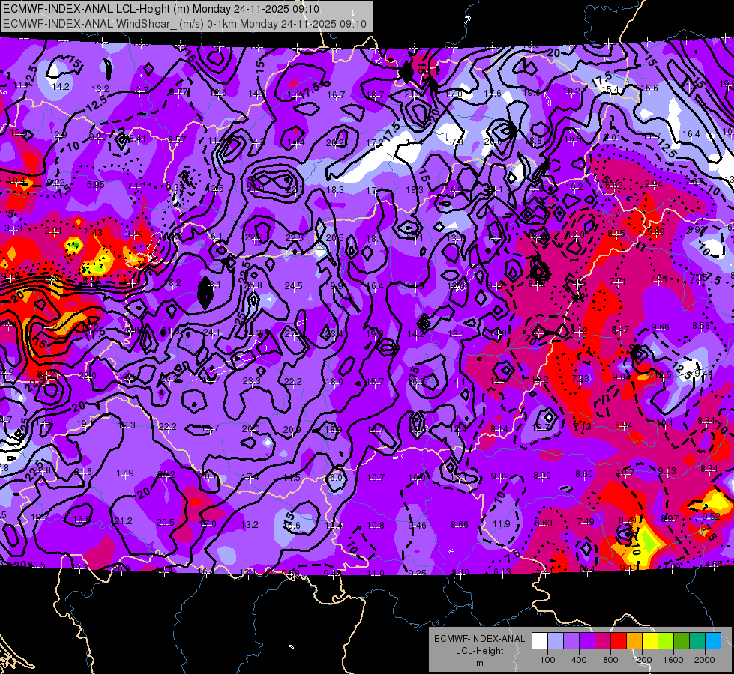Click the 8.90 grid point value
The width and height of the screenshot is (734, 674).
[542, 476]
